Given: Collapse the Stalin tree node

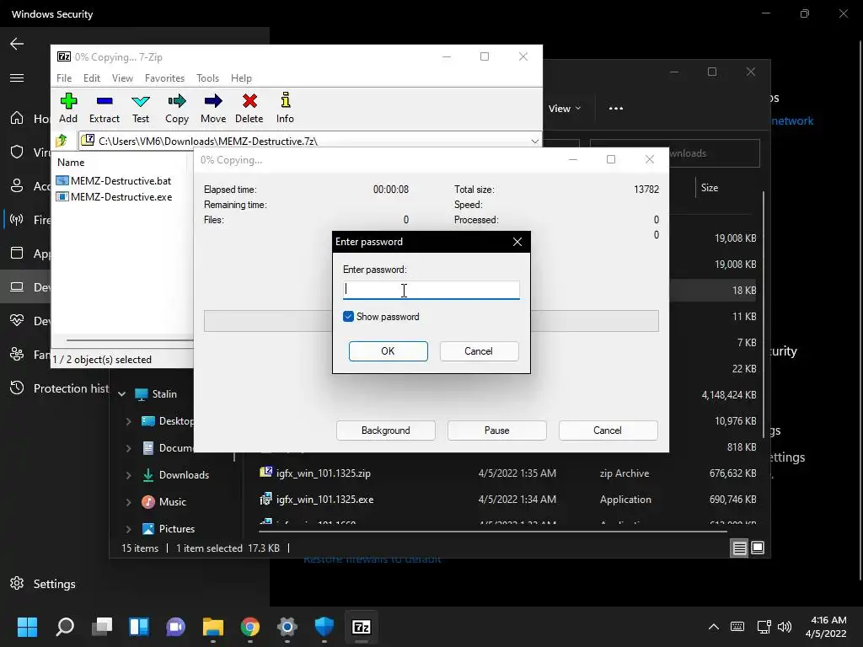Looking at the screenshot, I should (122, 394).
